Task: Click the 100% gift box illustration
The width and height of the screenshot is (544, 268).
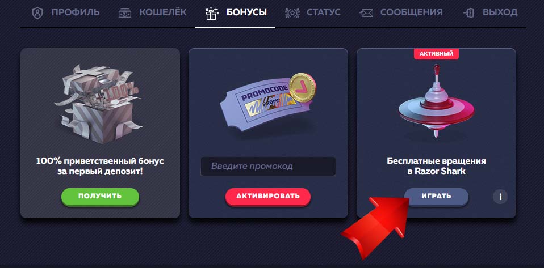Action: pos(98,104)
